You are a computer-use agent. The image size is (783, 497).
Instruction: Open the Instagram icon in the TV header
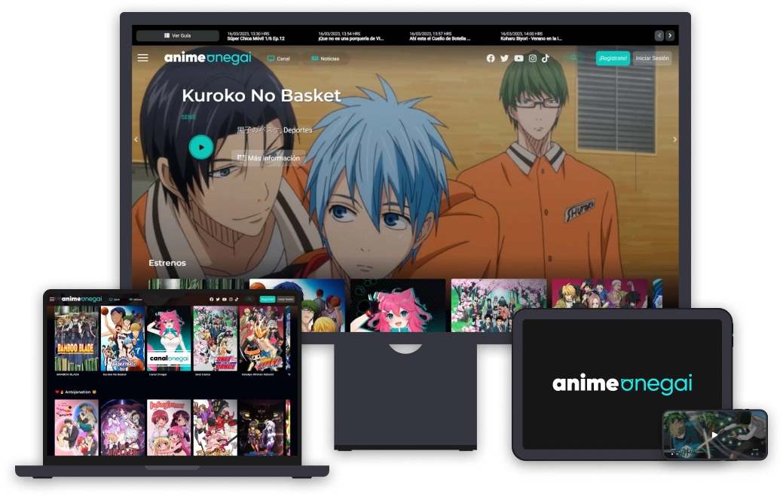(532, 59)
